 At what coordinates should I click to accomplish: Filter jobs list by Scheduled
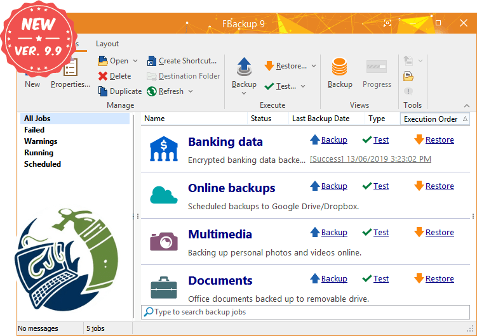pyautogui.click(x=43, y=164)
